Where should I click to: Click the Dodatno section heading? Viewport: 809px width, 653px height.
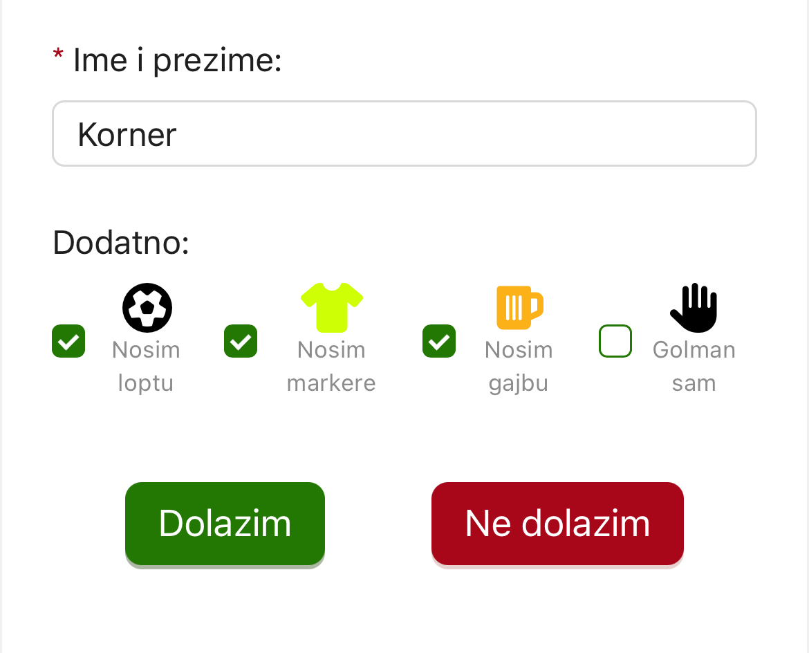(x=121, y=243)
